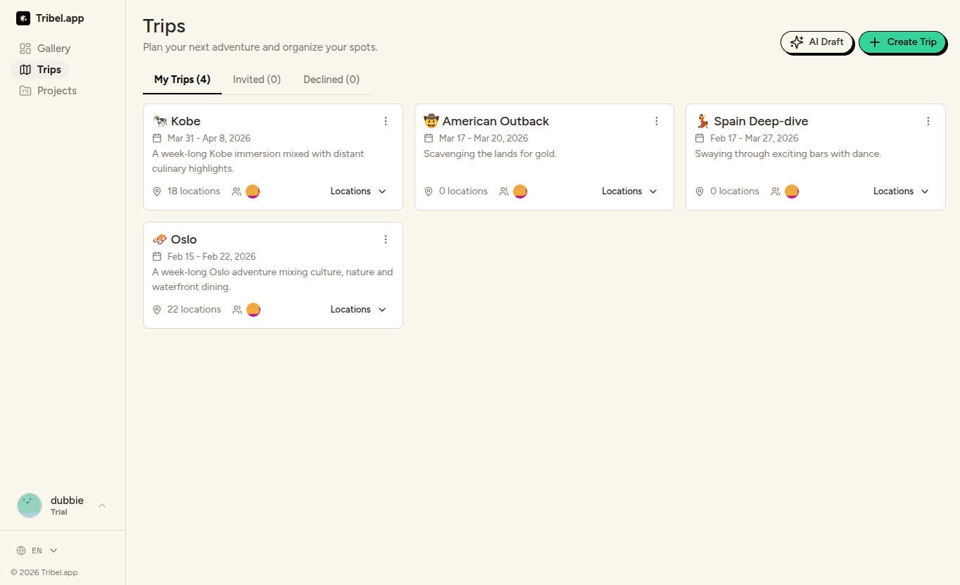
Task: Click the Create Trip button
Action: point(902,42)
